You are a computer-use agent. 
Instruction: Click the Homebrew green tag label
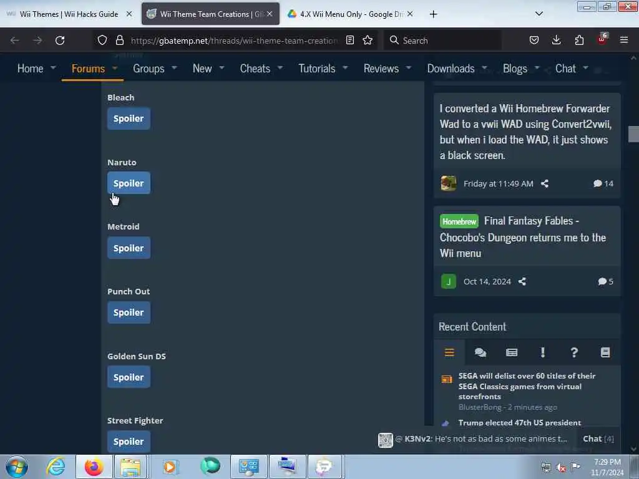coord(459,221)
